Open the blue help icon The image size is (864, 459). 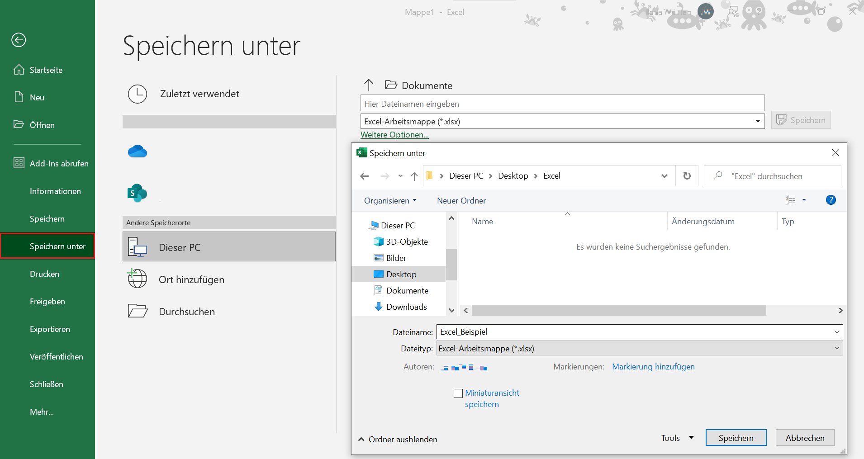[831, 200]
